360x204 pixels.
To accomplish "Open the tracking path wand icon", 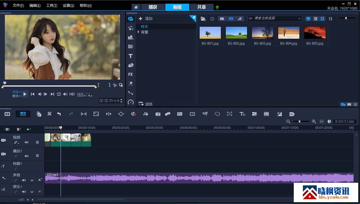I will (x=130, y=83).
